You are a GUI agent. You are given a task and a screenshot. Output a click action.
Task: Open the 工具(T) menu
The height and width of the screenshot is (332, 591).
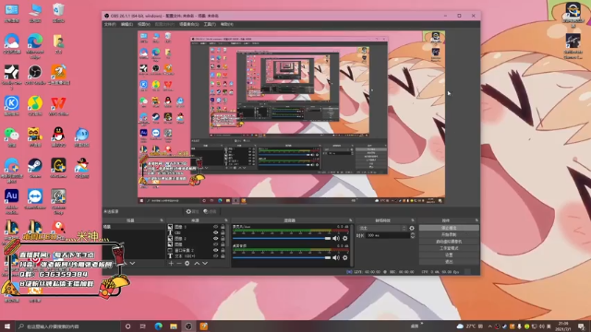pos(210,24)
